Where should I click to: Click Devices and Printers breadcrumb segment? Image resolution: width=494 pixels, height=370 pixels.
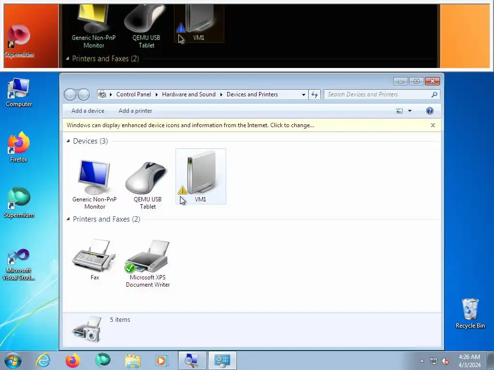pyautogui.click(x=252, y=94)
